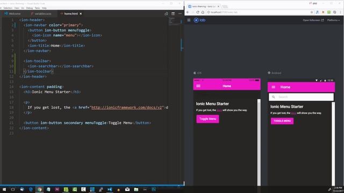Click Toggle Menu button in iOS preview
Screen dimensions: 344x193
point(207,119)
